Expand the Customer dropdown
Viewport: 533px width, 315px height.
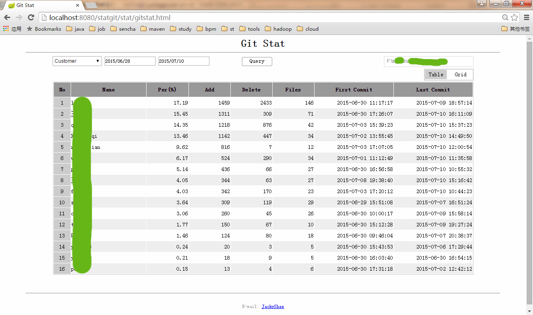point(77,61)
